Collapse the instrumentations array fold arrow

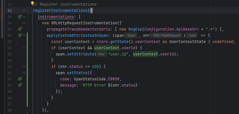24,17
